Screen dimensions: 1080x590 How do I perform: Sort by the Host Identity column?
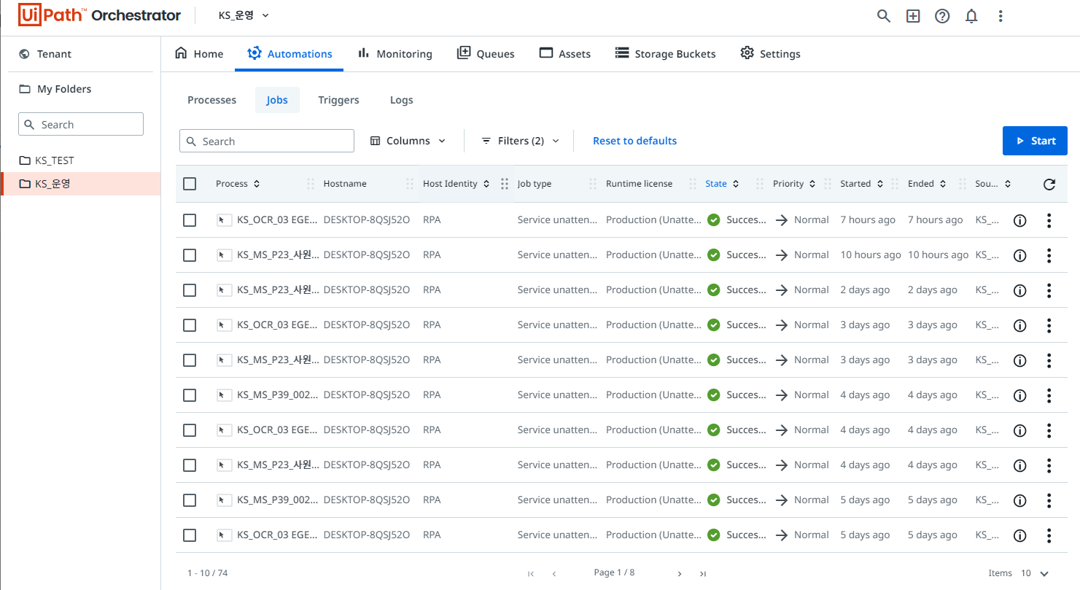[457, 184]
